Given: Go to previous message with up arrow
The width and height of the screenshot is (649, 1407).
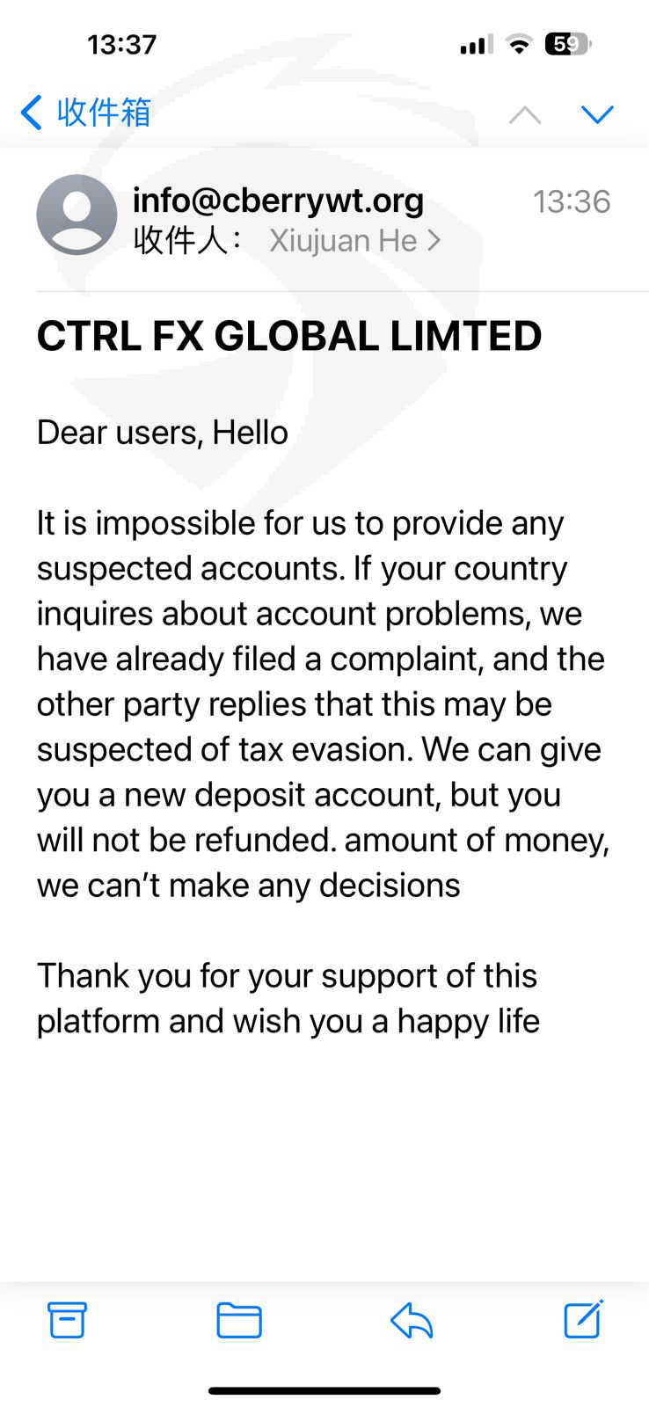Looking at the screenshot, I should point(525,114).
